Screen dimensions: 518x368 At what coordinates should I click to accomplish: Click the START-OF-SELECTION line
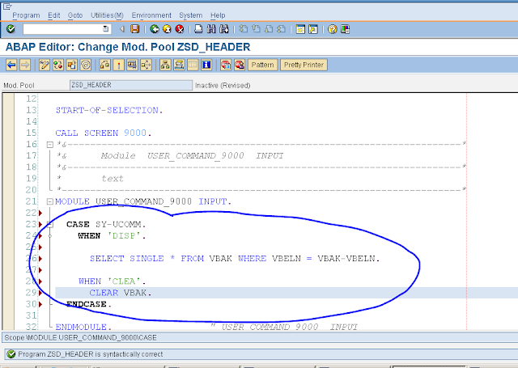[x=109, y=110]
